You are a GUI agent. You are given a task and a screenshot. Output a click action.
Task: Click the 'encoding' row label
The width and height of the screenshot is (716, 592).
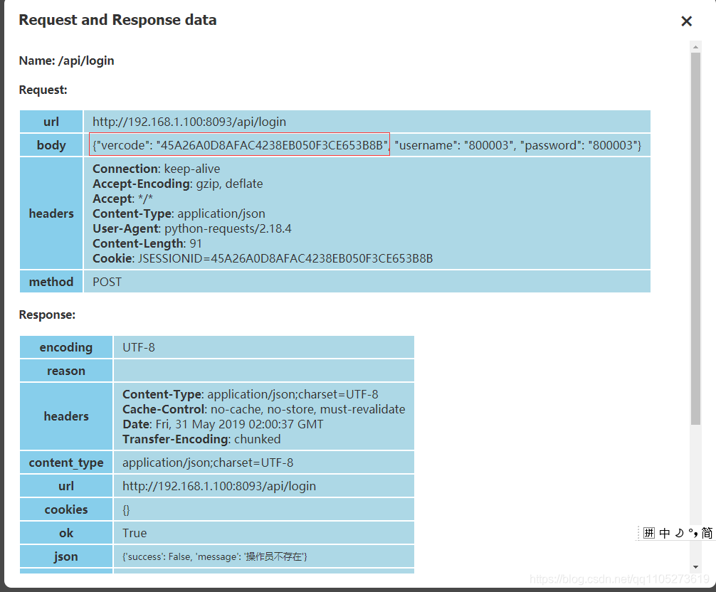pos(66,347)
